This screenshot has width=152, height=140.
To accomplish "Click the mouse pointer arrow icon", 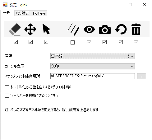I will (x=46, y=29).
